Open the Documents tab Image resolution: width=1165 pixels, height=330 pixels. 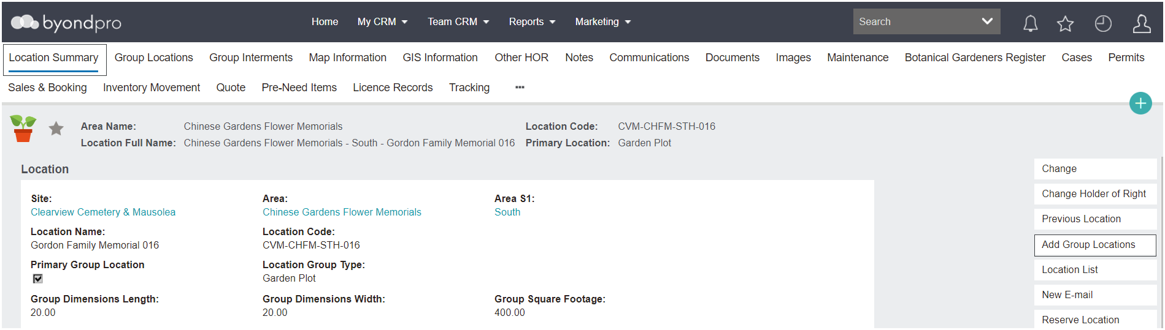(x=732, y=58)
